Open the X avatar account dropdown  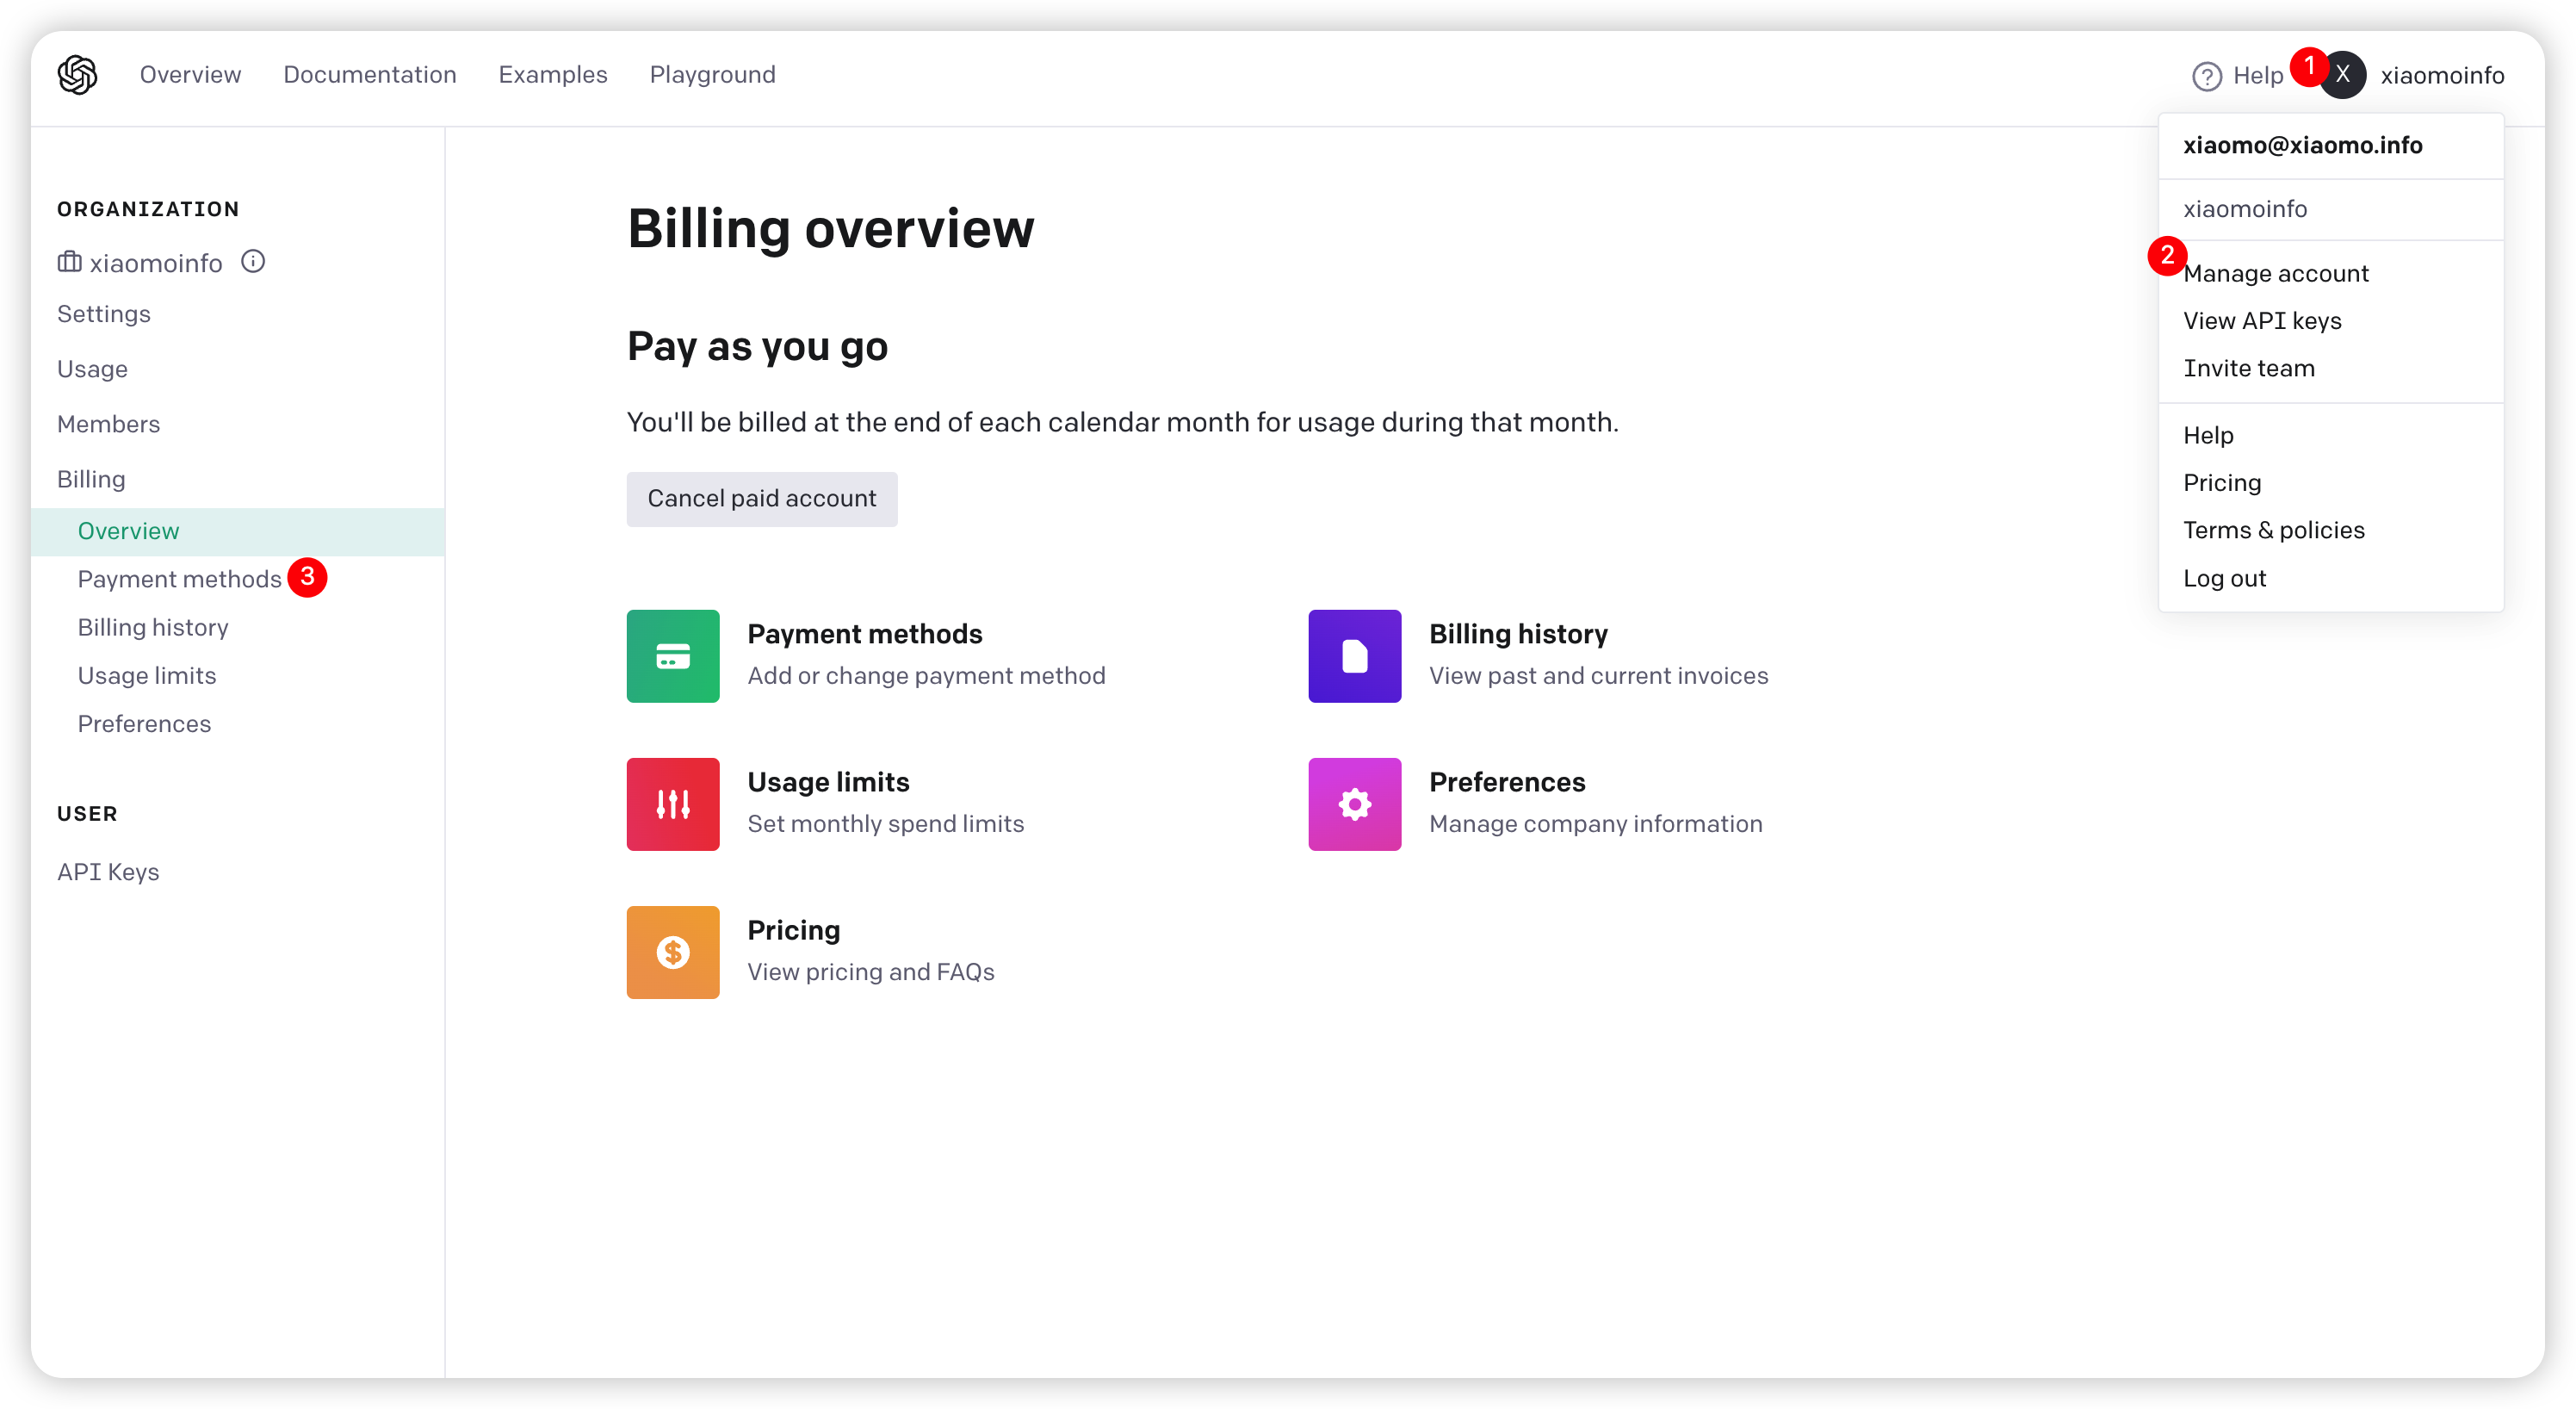point(2343,75)
